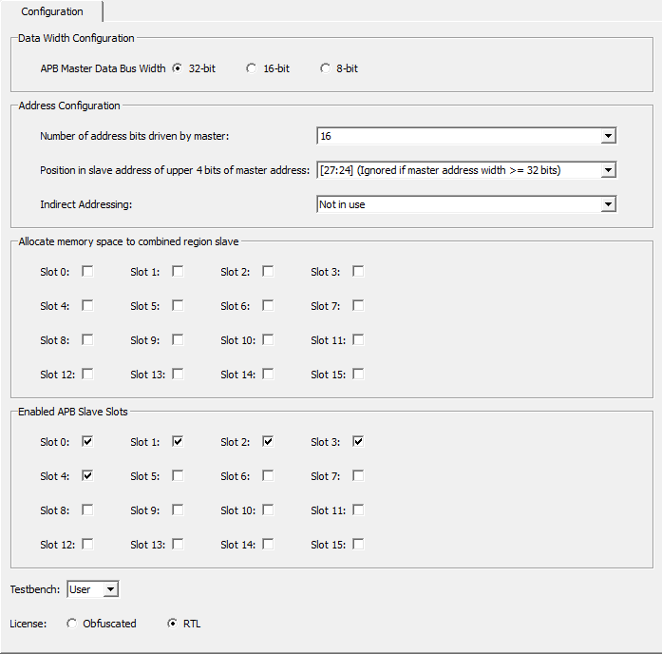662x654 pixels.
Task: Switch to the Configuration tab
Action: click(52, 11)
